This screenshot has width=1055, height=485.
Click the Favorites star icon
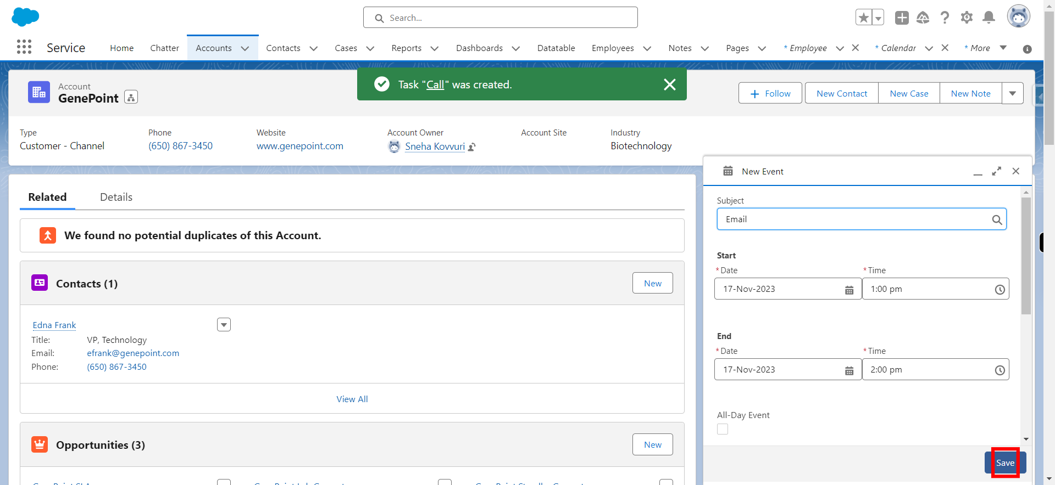click(864, 18)
